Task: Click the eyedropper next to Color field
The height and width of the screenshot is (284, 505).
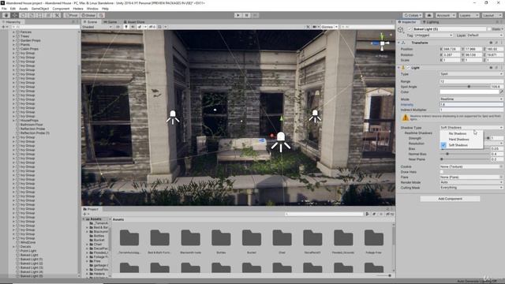Action: [x=502, y=92]
